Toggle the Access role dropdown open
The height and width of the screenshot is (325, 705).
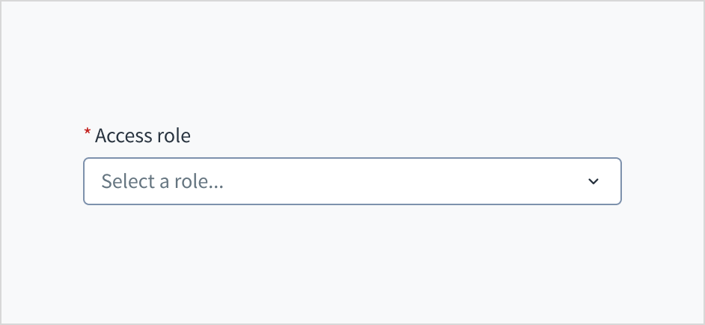click(352, 181)
